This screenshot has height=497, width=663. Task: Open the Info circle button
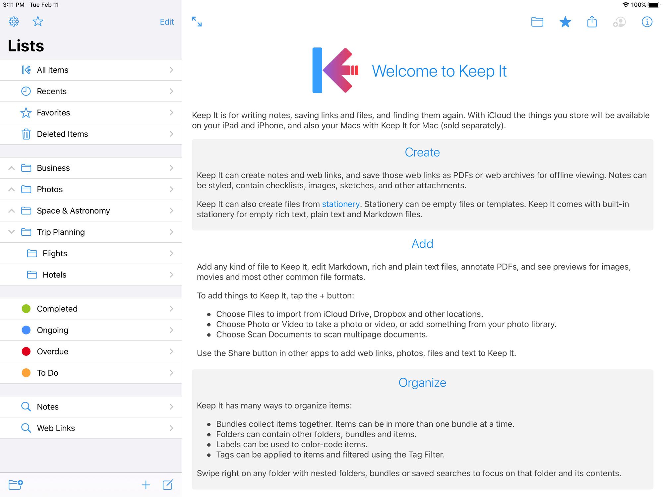(x=647, y=22)
